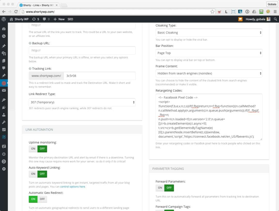Open the Link Redirect Type dropdown
Screen dimensions: 279x211
(82, 102)
